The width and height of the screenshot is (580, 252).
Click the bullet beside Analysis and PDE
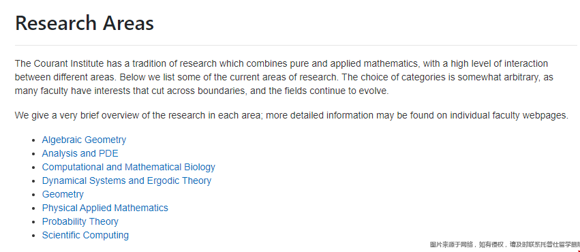(34, 154)
